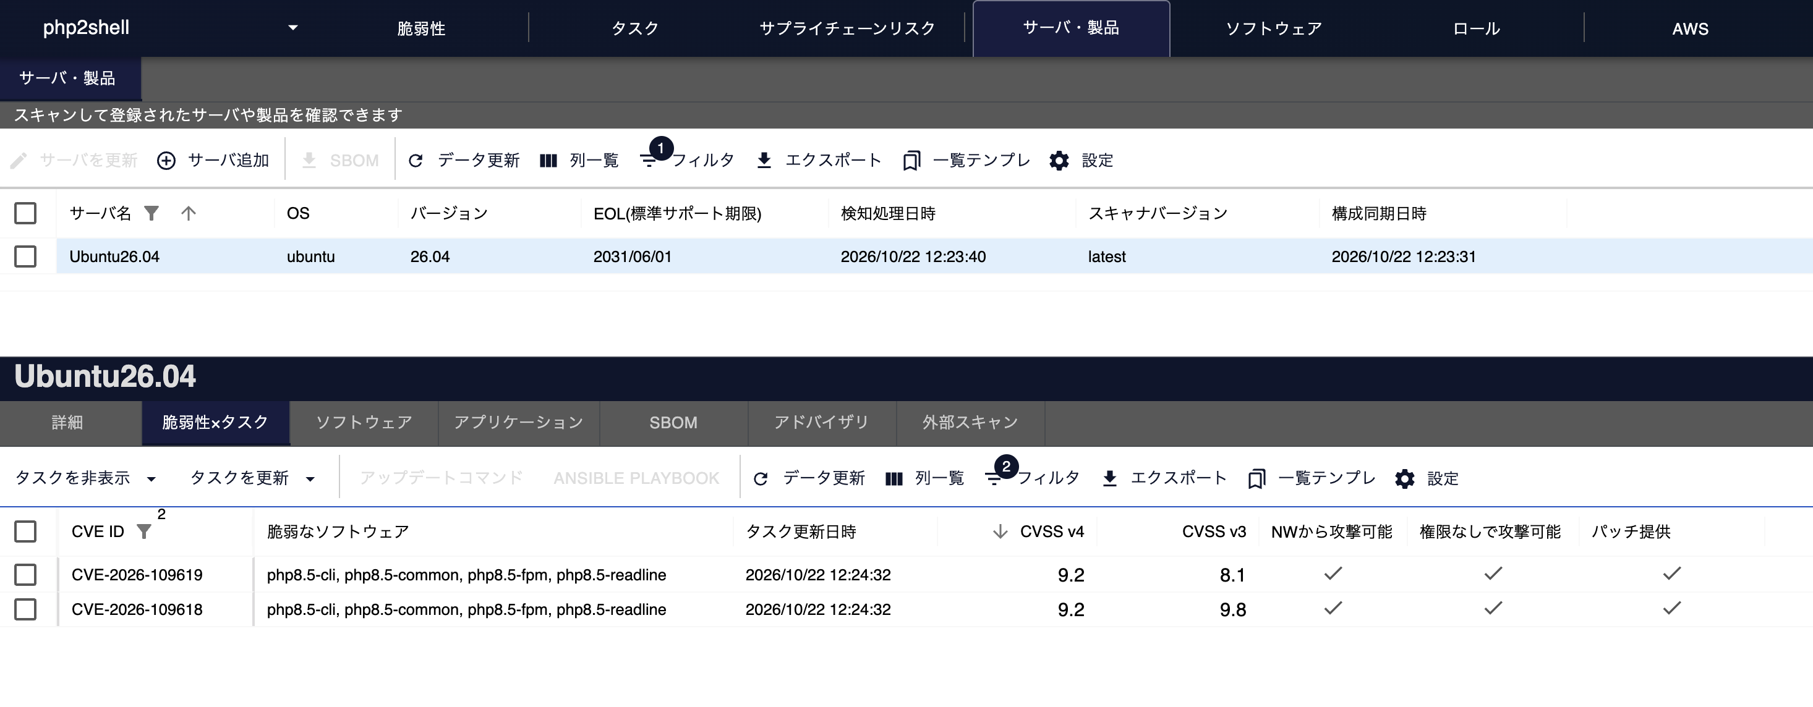The height and width of the screenshot is (707, 1813).
Task: Click the export download icon in server toolbar
Action: pyautogui.click(x=764, y=161)
